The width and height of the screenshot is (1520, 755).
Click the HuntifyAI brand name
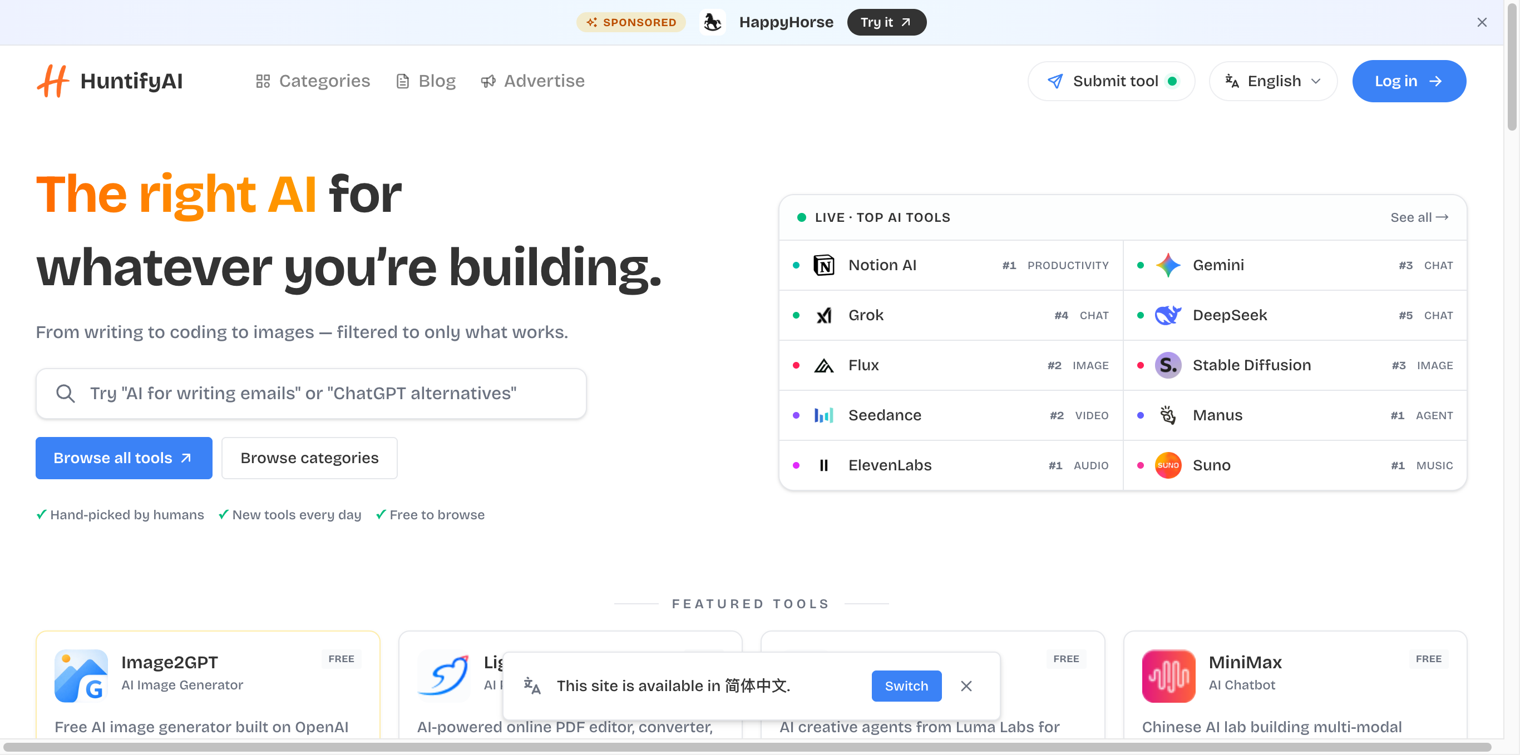(x=131, y=81)
